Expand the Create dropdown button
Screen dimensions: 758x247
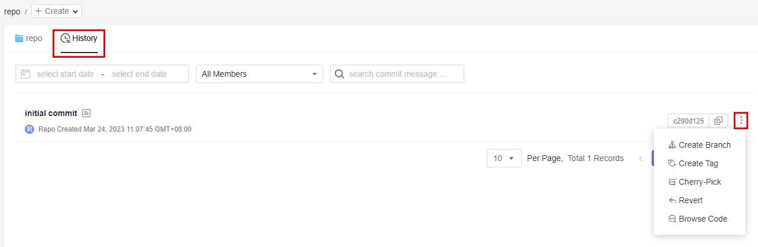57,11
